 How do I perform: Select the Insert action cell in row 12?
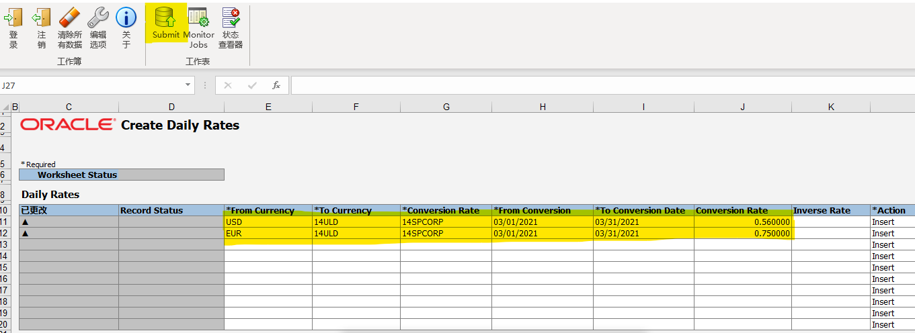(891, 233)
